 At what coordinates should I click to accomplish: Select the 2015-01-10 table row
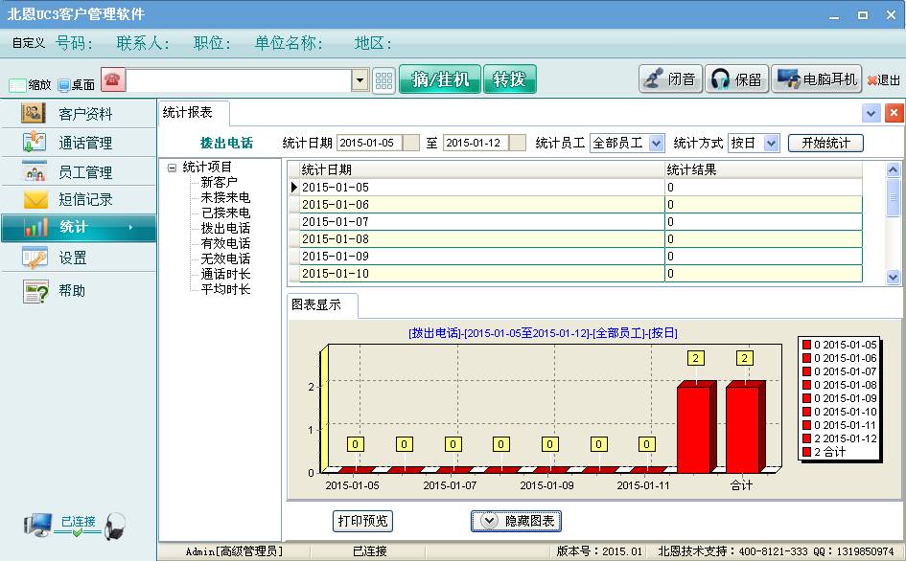click(x=575, y=274)
